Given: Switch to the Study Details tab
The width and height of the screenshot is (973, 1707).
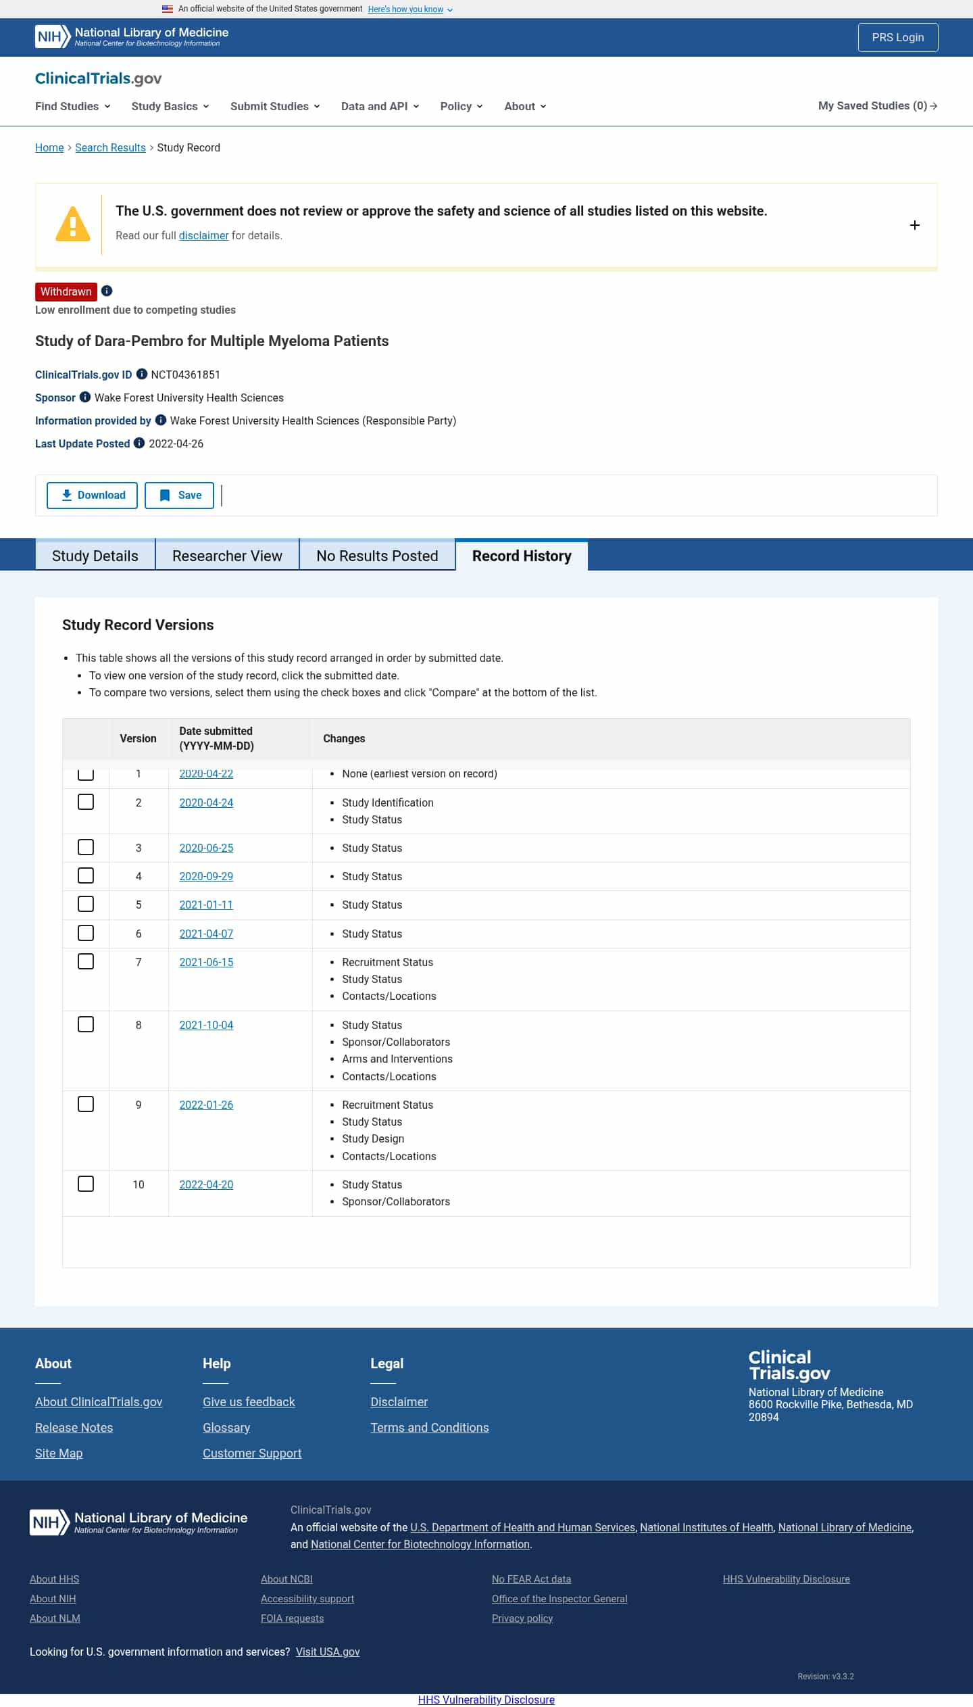Looking at the screenshot, I should pyautogui.click(x=95, y=556).
